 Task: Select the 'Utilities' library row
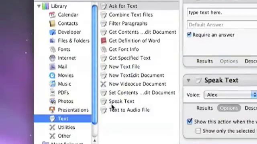(x=63, y=127)
